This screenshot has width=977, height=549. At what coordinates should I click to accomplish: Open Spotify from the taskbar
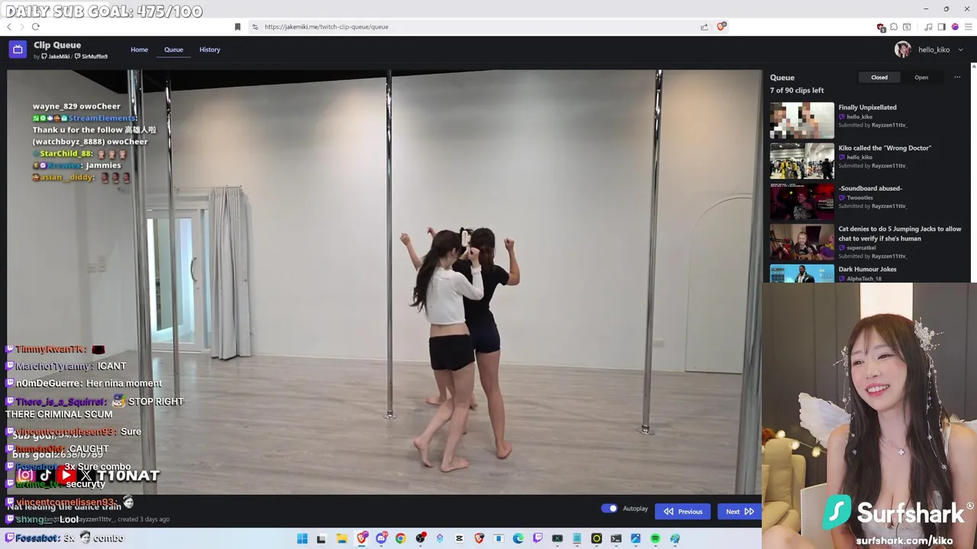655,538
